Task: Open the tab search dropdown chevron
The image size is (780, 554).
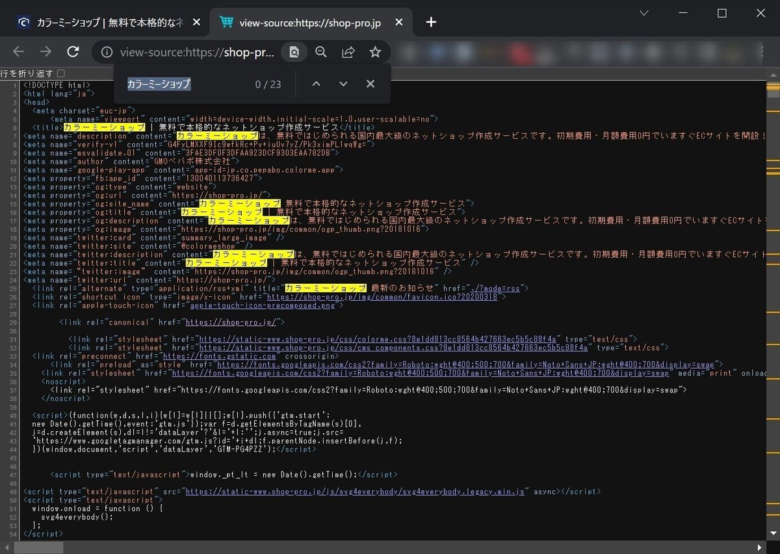Action: pyautogui.click(x=644, y=13)
